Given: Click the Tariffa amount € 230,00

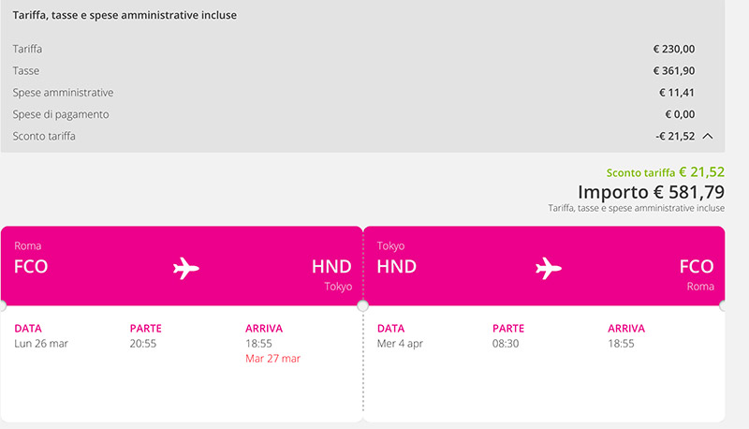Looking at the screenshot, I should (673, 49).
